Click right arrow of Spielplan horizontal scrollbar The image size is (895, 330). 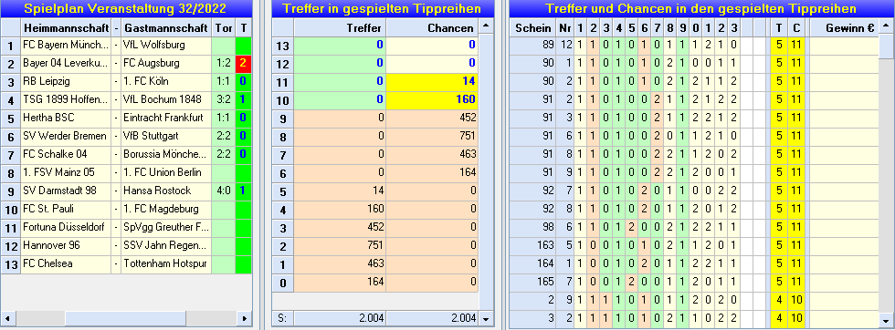tap(245, 318)
